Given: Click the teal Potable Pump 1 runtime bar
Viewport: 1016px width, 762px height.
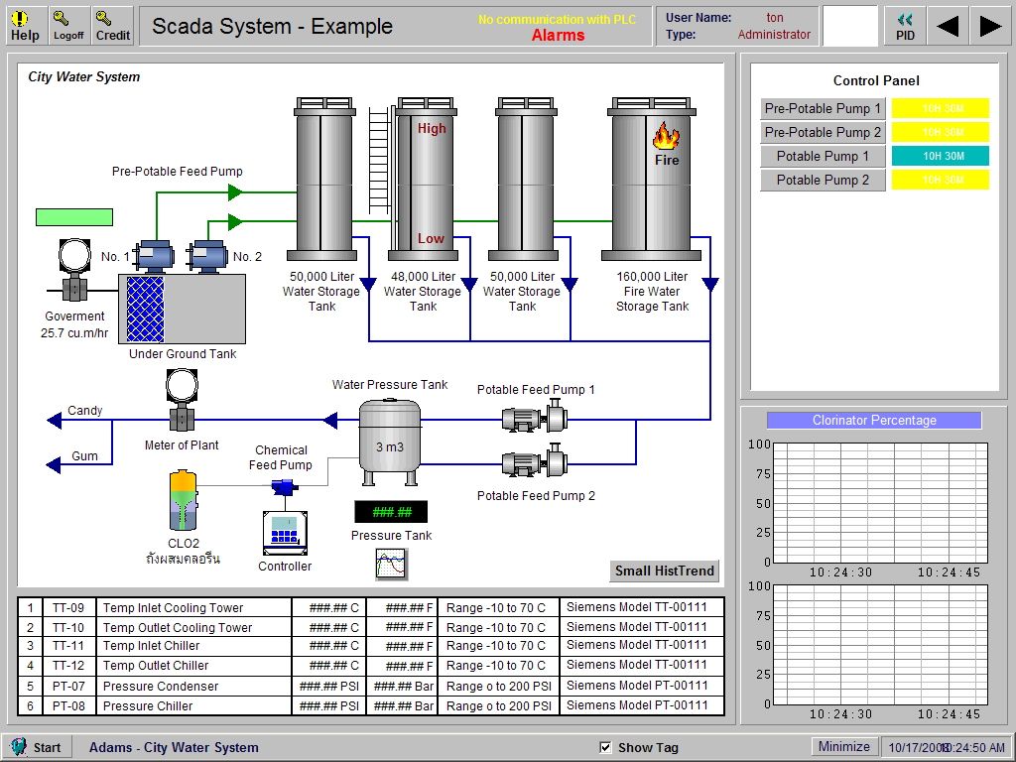Looking at the screenshot, I should pos(940,156).
